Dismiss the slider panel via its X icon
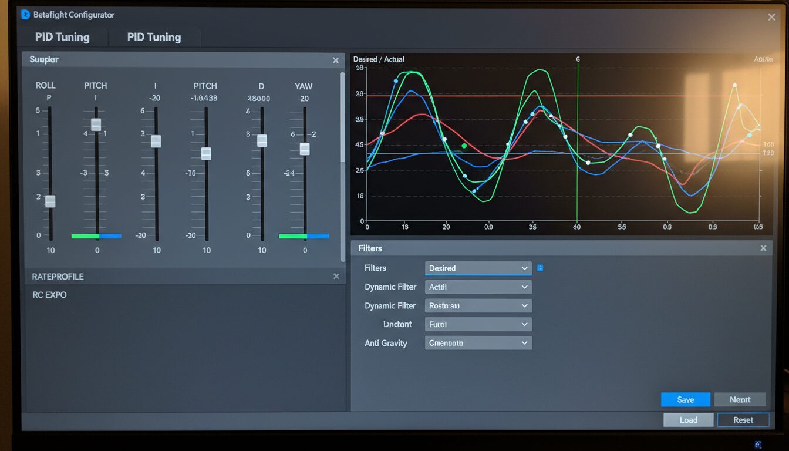Viewport: 789px width, 451px height. tap(336, 60)
